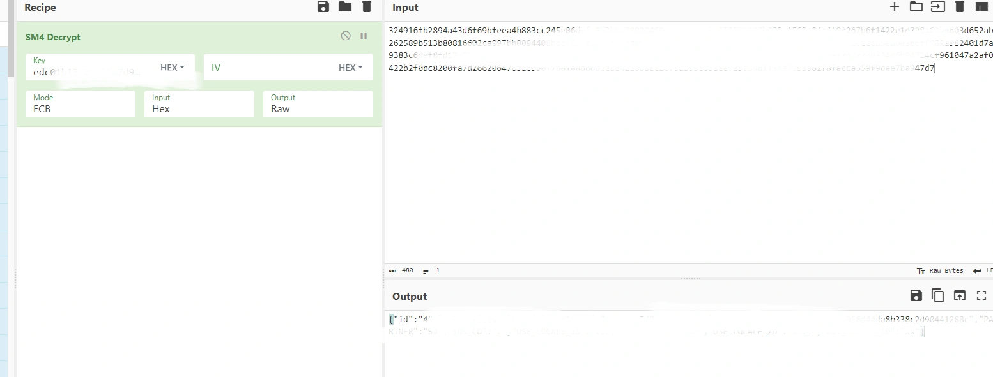Disable the SM4 Decrypt operation
993x377 pixels.
[346, 36]
